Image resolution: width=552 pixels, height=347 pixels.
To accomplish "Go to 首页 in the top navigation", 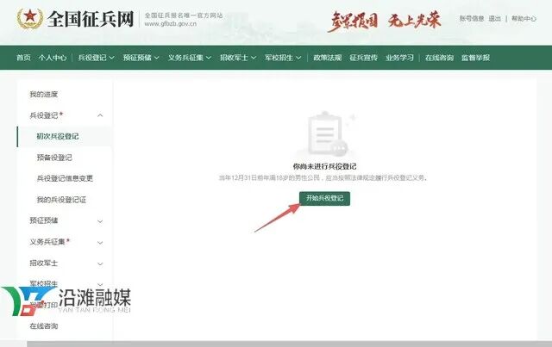I will (x=23, y=58).
